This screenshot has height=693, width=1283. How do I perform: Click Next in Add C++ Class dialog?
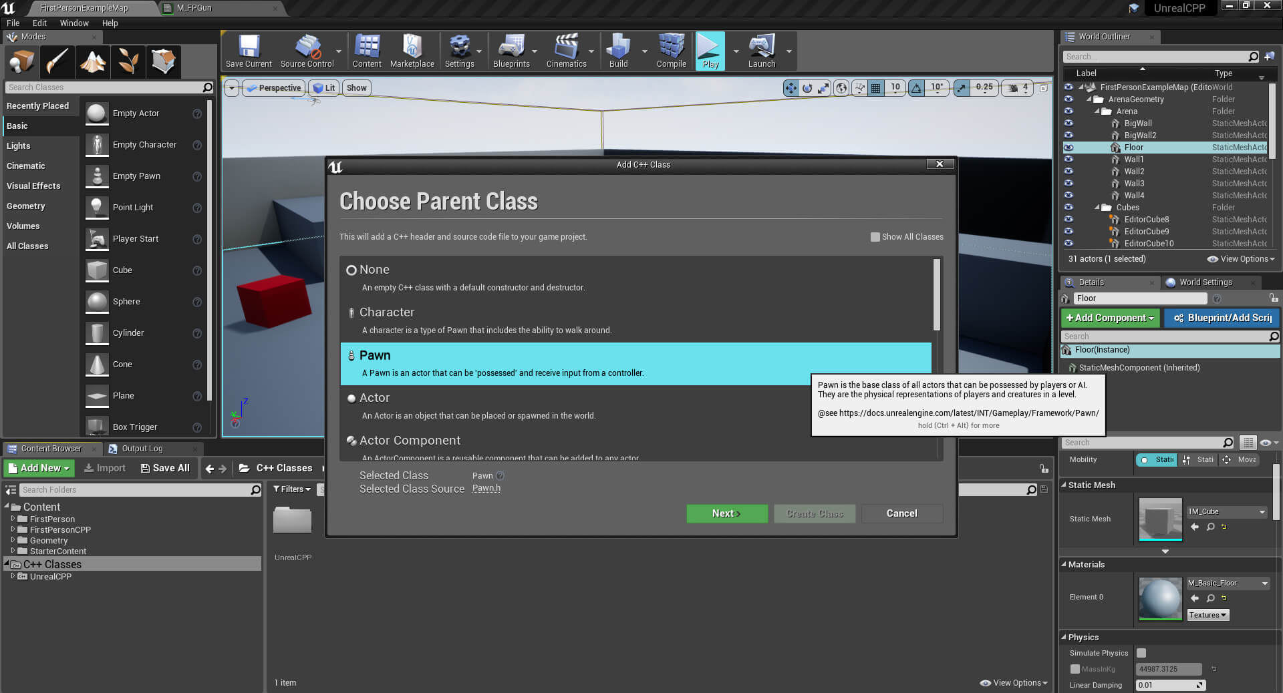(x=726, y=513)
